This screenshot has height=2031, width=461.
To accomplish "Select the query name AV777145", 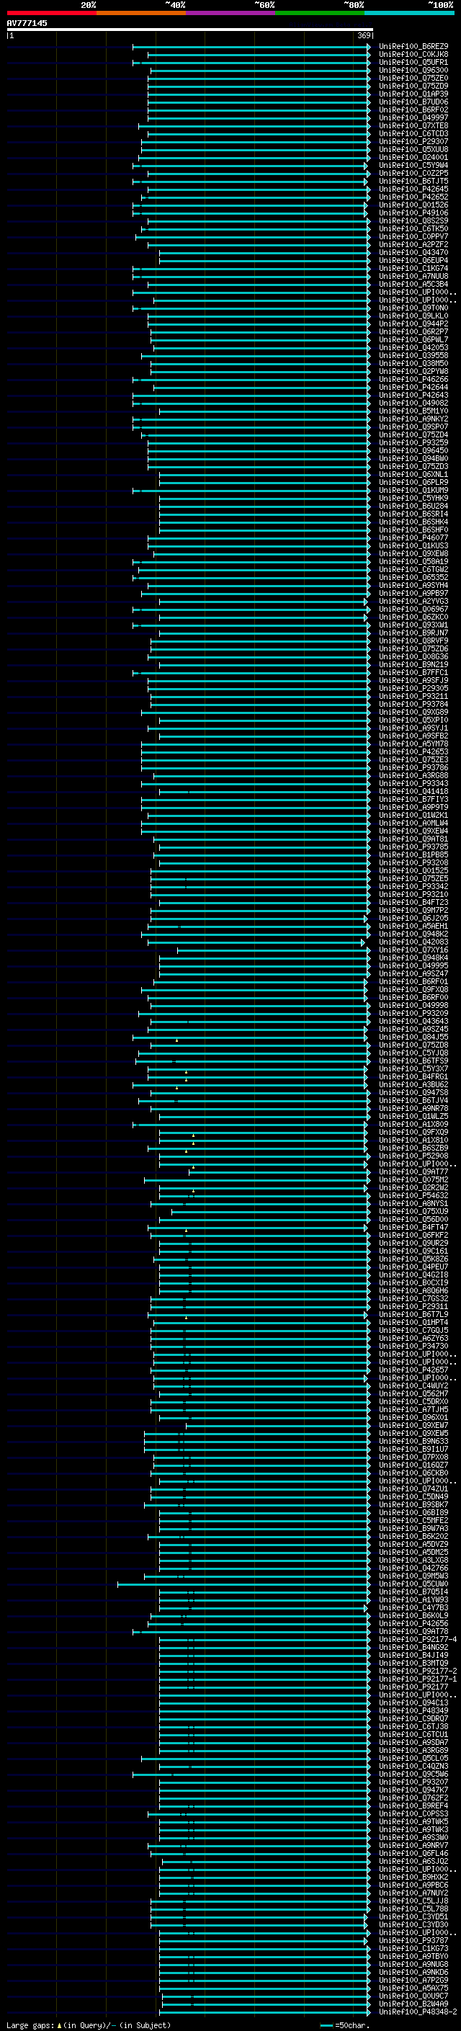I will (27, 23).
